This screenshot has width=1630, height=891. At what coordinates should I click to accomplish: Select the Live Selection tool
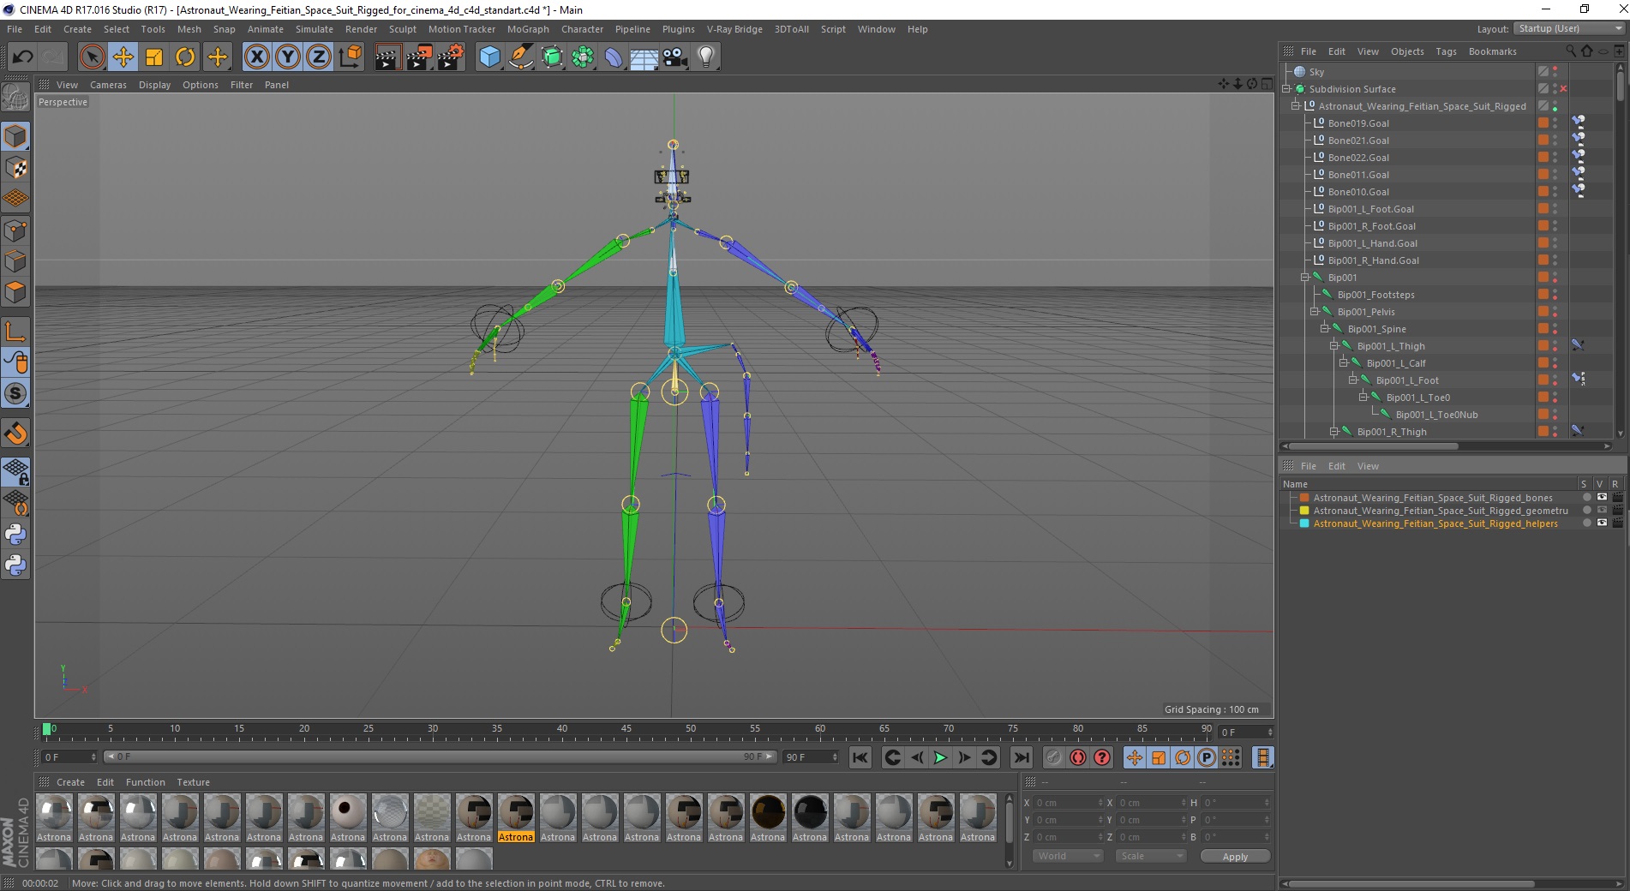coord(92,57)
